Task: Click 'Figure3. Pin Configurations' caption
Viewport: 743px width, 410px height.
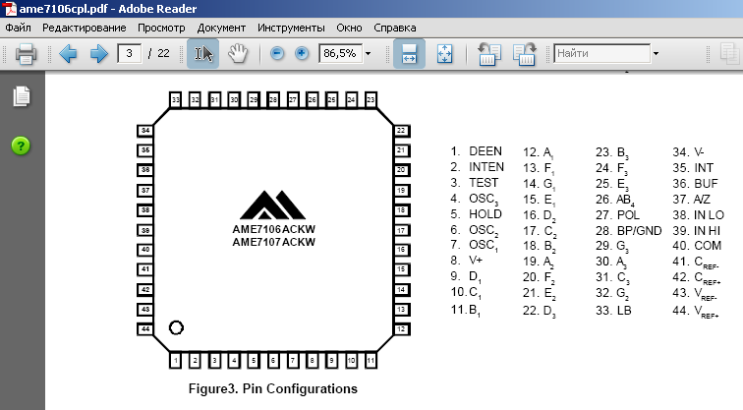Action: click(x=273, y=388)
